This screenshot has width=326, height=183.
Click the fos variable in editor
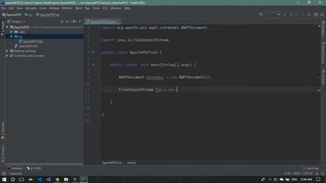158,89
